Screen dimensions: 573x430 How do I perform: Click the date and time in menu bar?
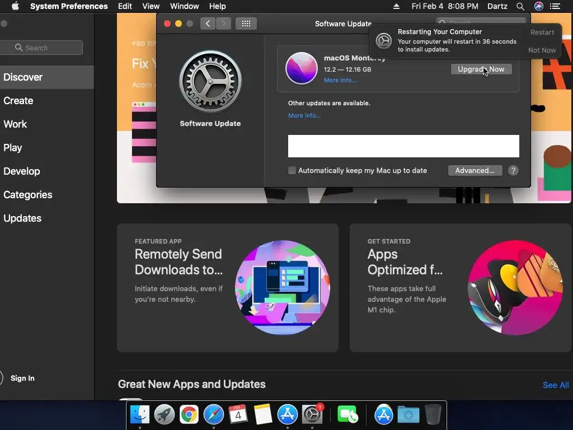pyautogui.click(x=445, y=6)
